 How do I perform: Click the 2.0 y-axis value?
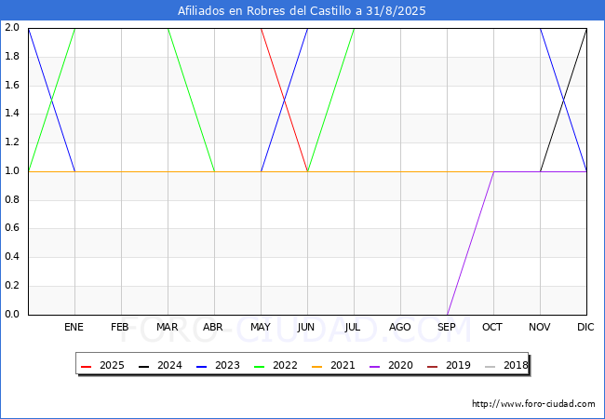pyautogui.click(x=12, y=27)
